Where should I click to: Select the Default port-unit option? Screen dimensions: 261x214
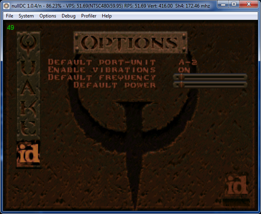[x=102, y=62]
